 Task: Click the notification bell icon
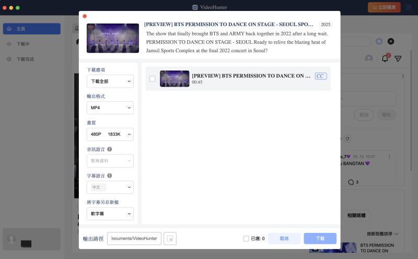pos(385,58)
